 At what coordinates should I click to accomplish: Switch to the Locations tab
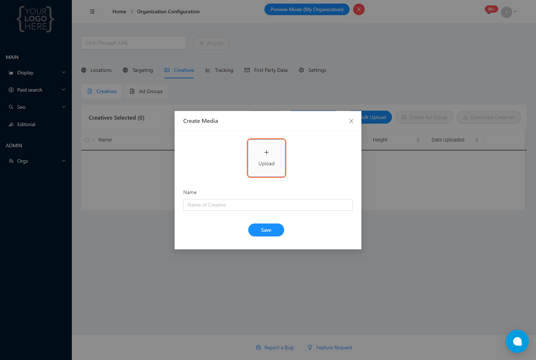pyautogui.click(x=96, y=70)
